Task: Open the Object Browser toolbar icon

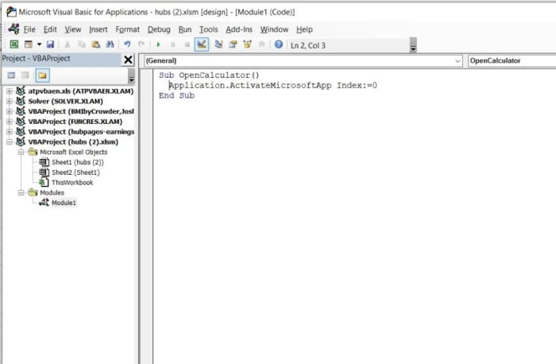Action: pyautogui.click(x=247, y=45)
